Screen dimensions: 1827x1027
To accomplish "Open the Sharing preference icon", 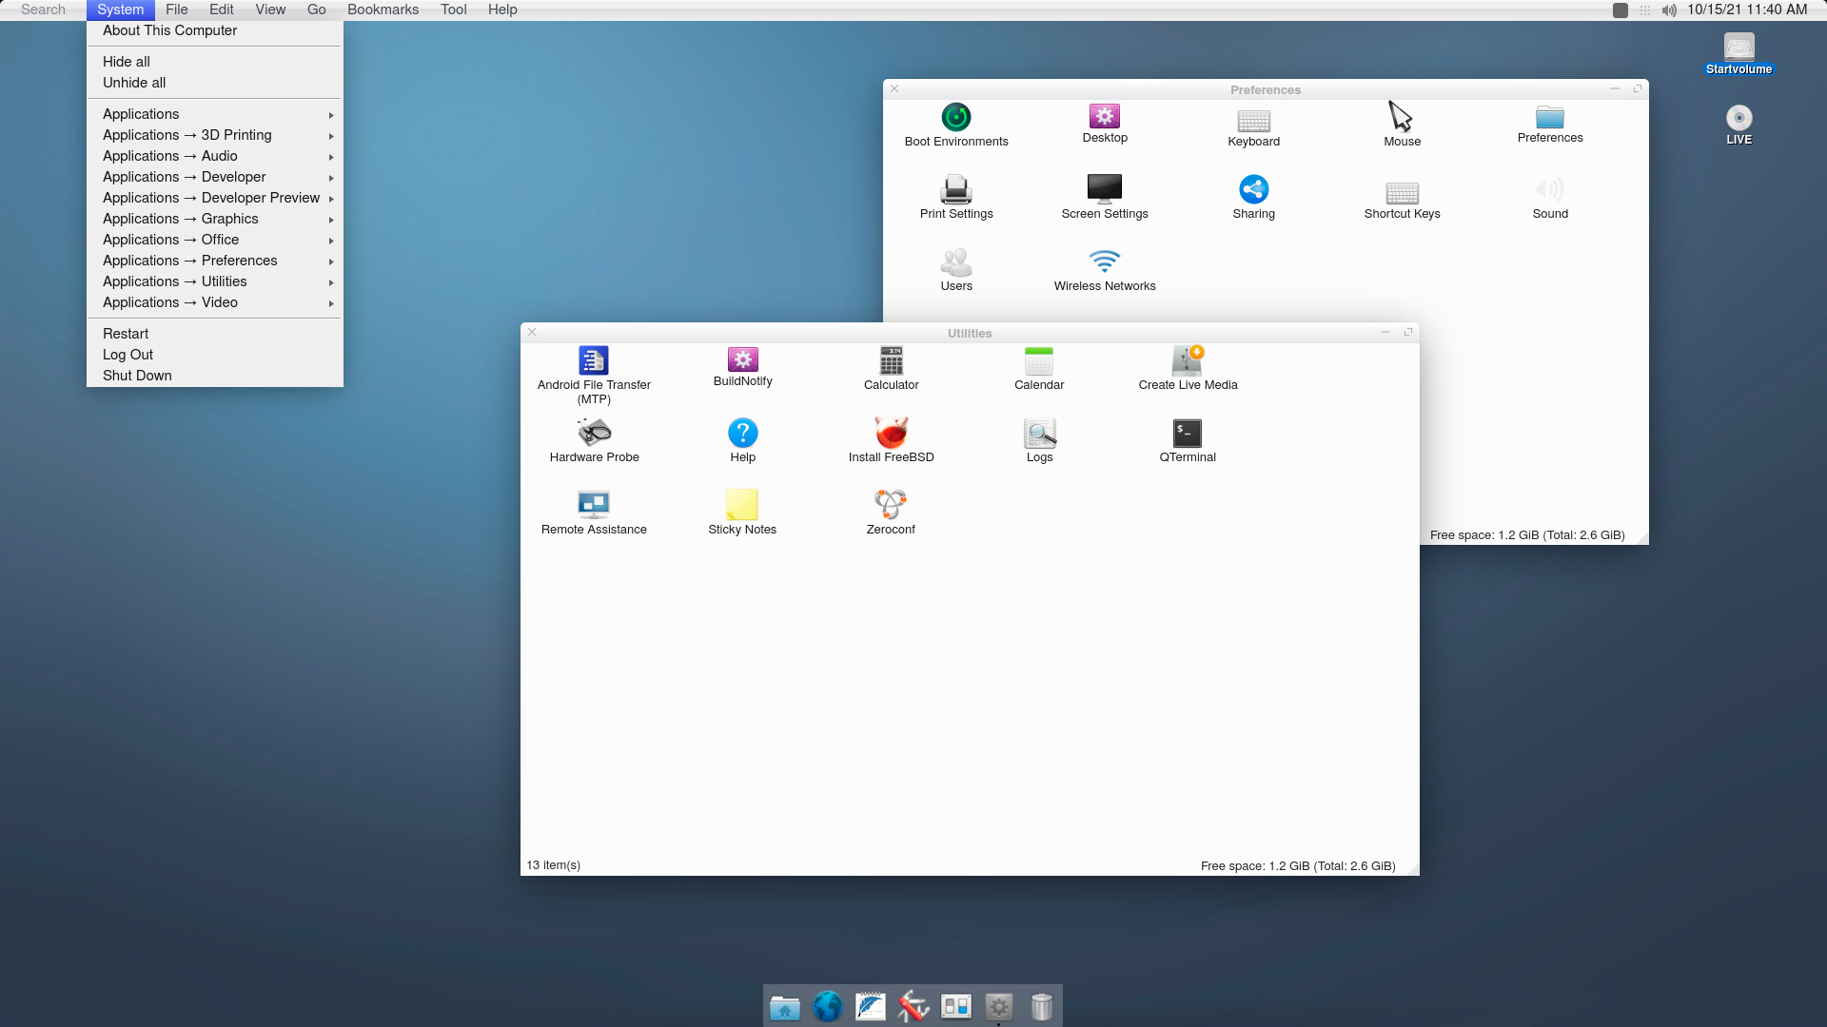I will coord(1253,189).
